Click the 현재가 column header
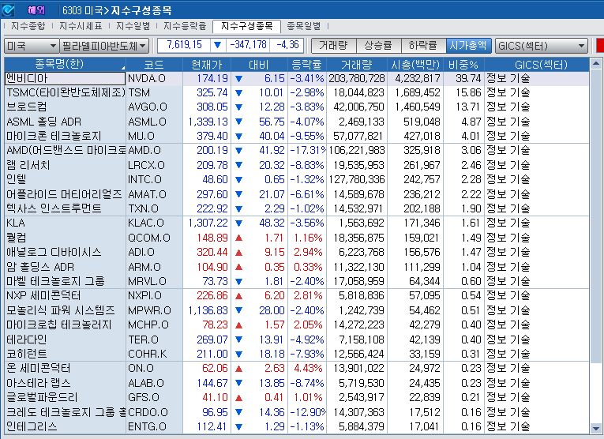Screen dimensions: 604x439 point(207,64)
